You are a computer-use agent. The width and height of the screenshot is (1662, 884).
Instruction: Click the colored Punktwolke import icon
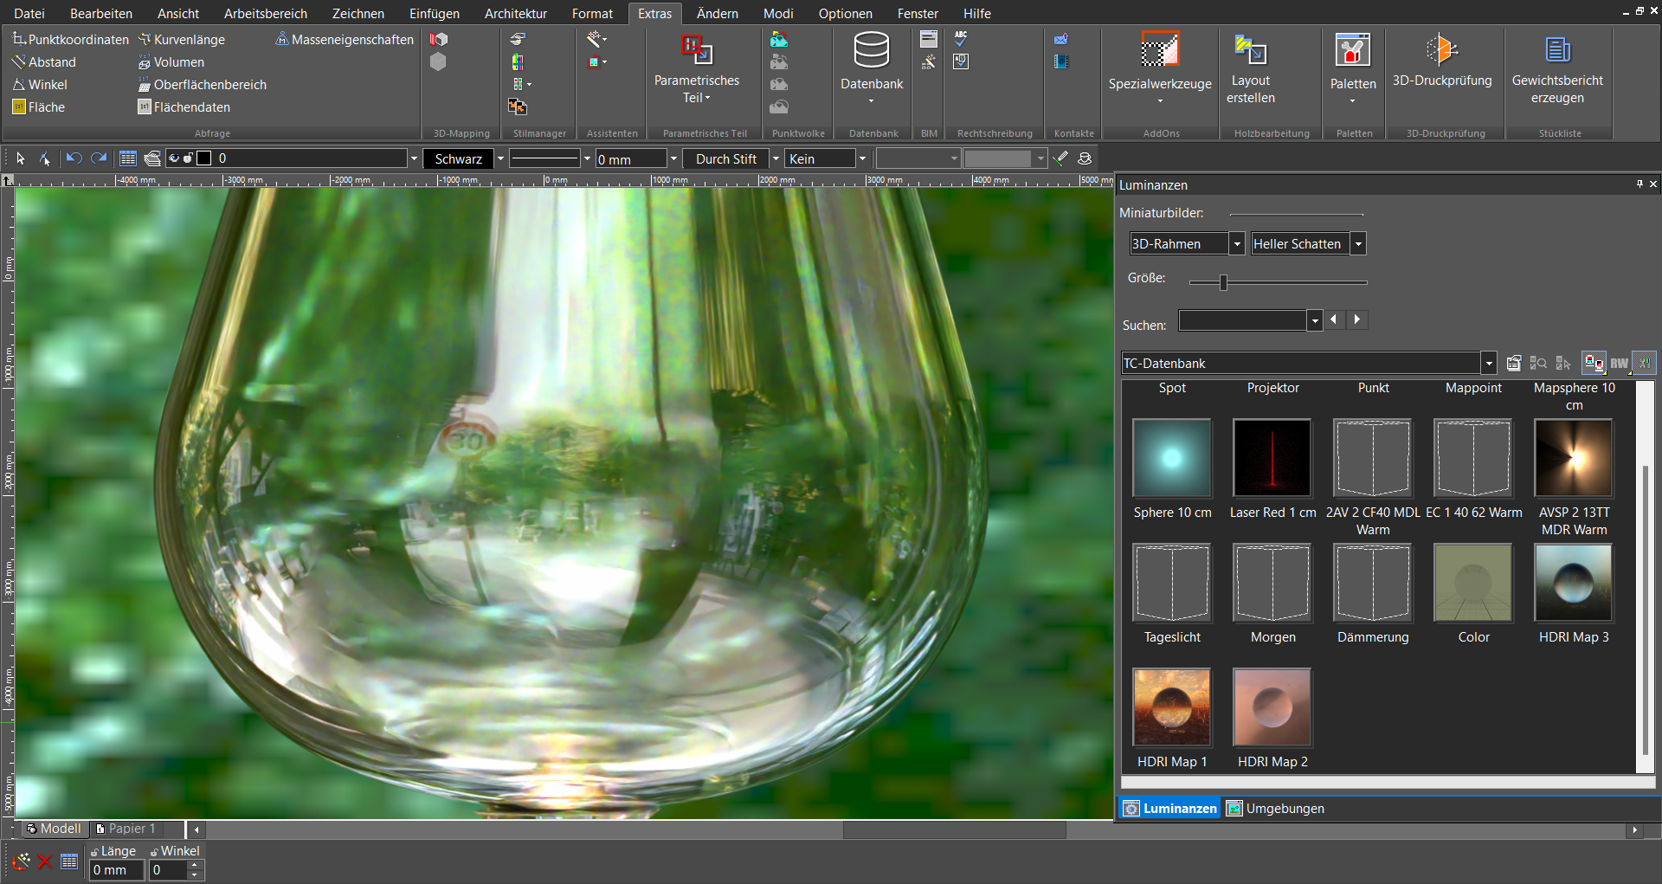pyautogui.click(x=779, y=39)
